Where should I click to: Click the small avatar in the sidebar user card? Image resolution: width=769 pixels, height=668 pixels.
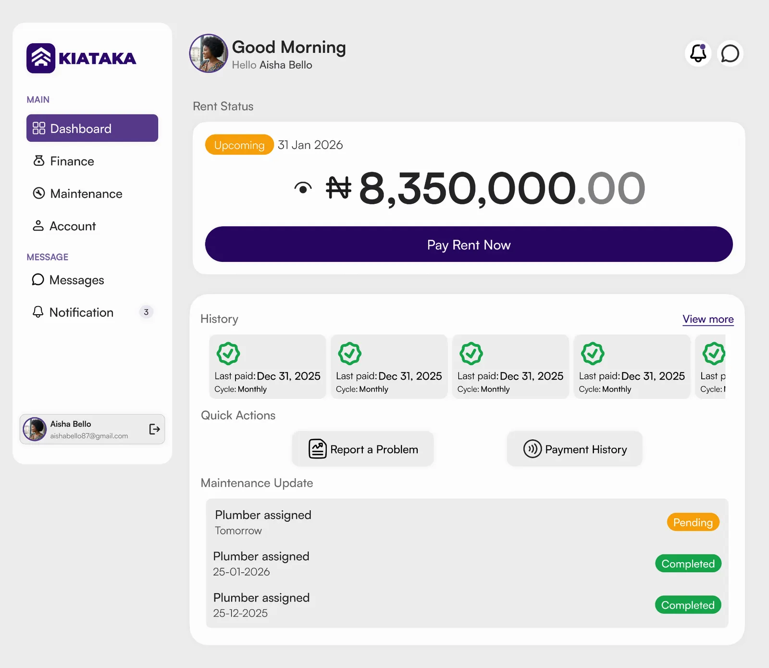(35, 429)
